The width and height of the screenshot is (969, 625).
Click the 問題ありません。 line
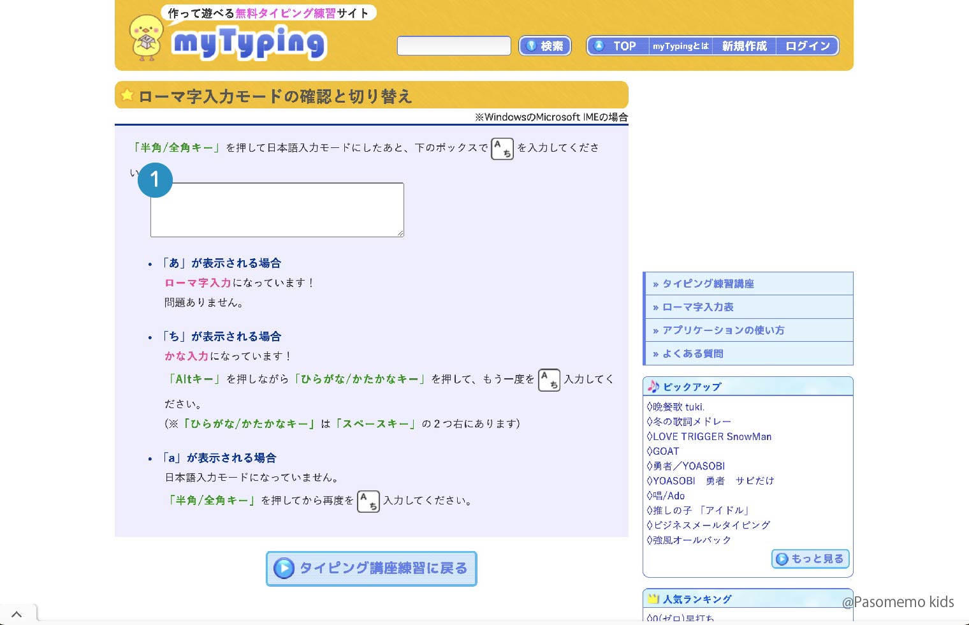coord(205,302)
